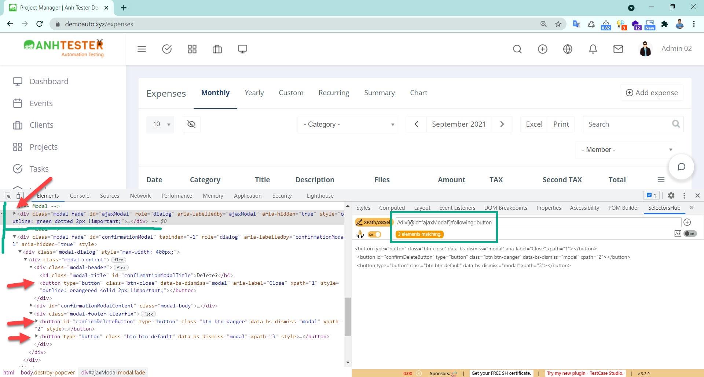Click the Google Translate extension icon
This screenshot has height=377, width=704.
click(576, 24)
